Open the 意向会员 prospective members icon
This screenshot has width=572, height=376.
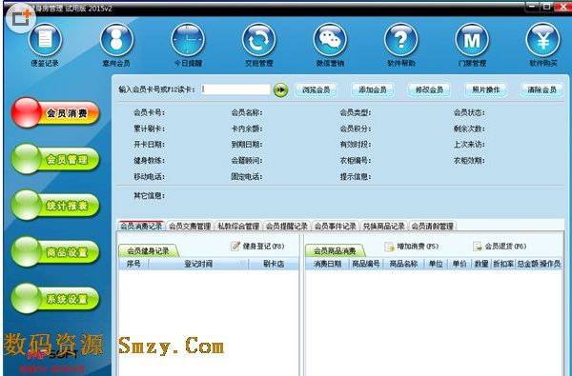tap(116, 40)
